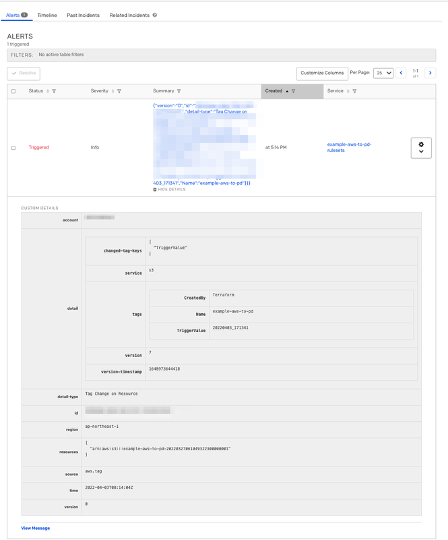Sort by the Service column arrows
The width and height of the screenshot is (448, 540).
(348, 91)
